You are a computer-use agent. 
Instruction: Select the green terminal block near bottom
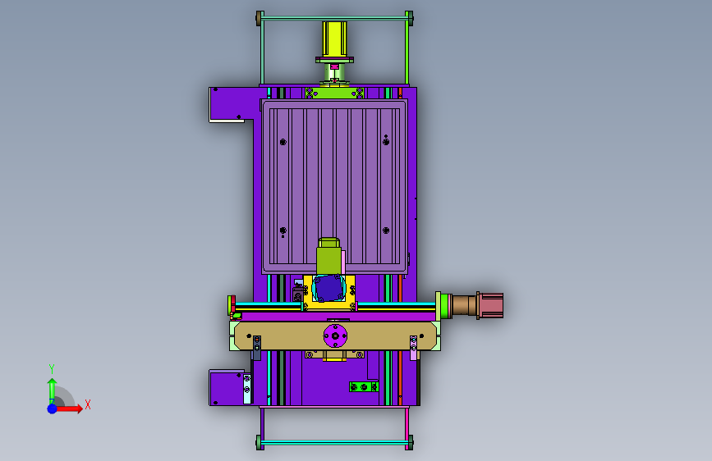coord(363,386)
